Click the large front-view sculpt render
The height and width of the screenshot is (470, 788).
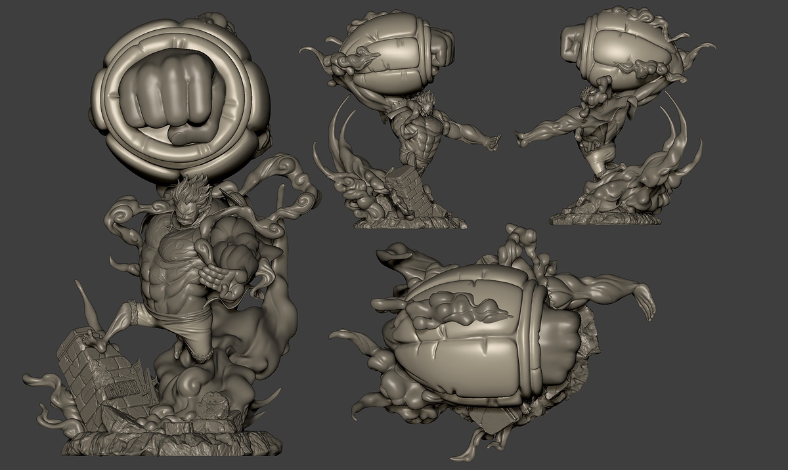[x=171, y=235]
